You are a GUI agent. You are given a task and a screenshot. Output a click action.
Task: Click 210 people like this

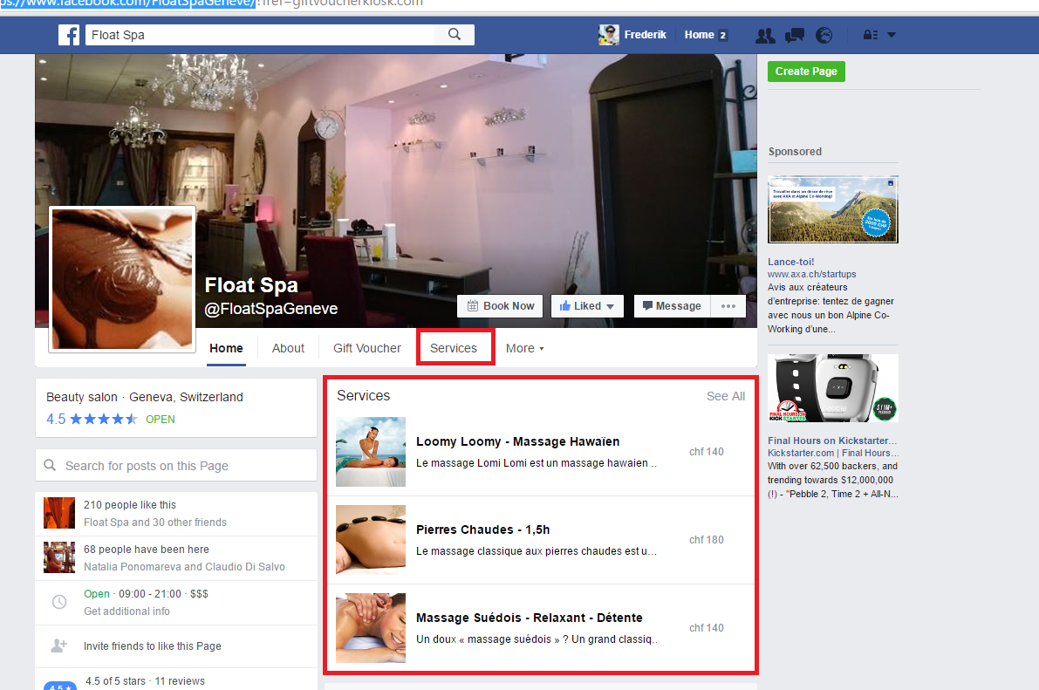point(130,504)
